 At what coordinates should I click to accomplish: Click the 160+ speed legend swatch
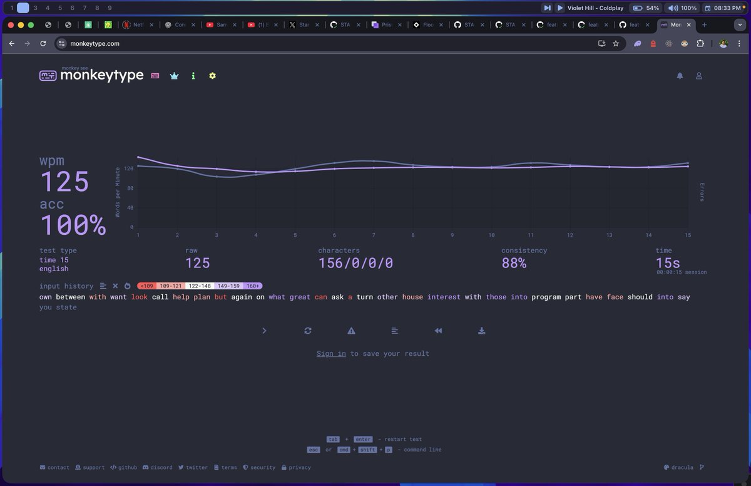click(x=253, y=286)
